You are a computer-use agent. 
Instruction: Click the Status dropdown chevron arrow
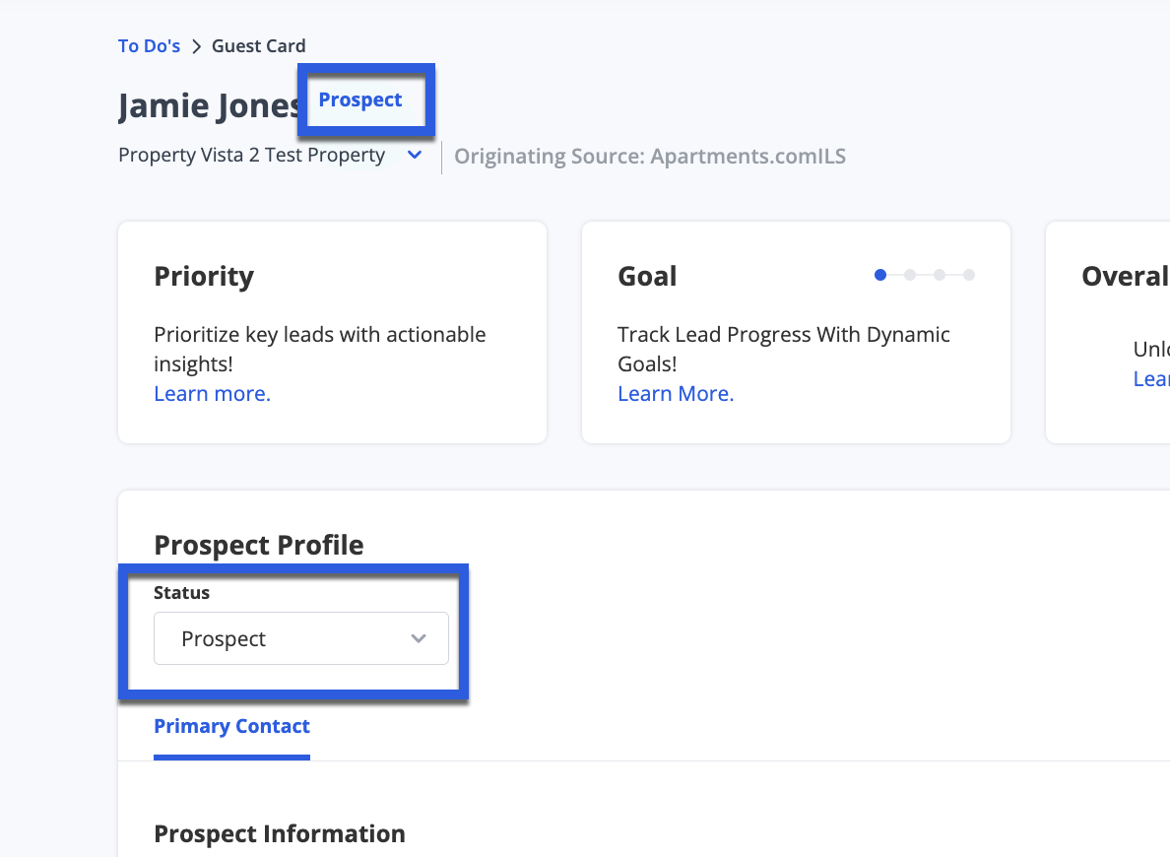click(x=419, y=638)
